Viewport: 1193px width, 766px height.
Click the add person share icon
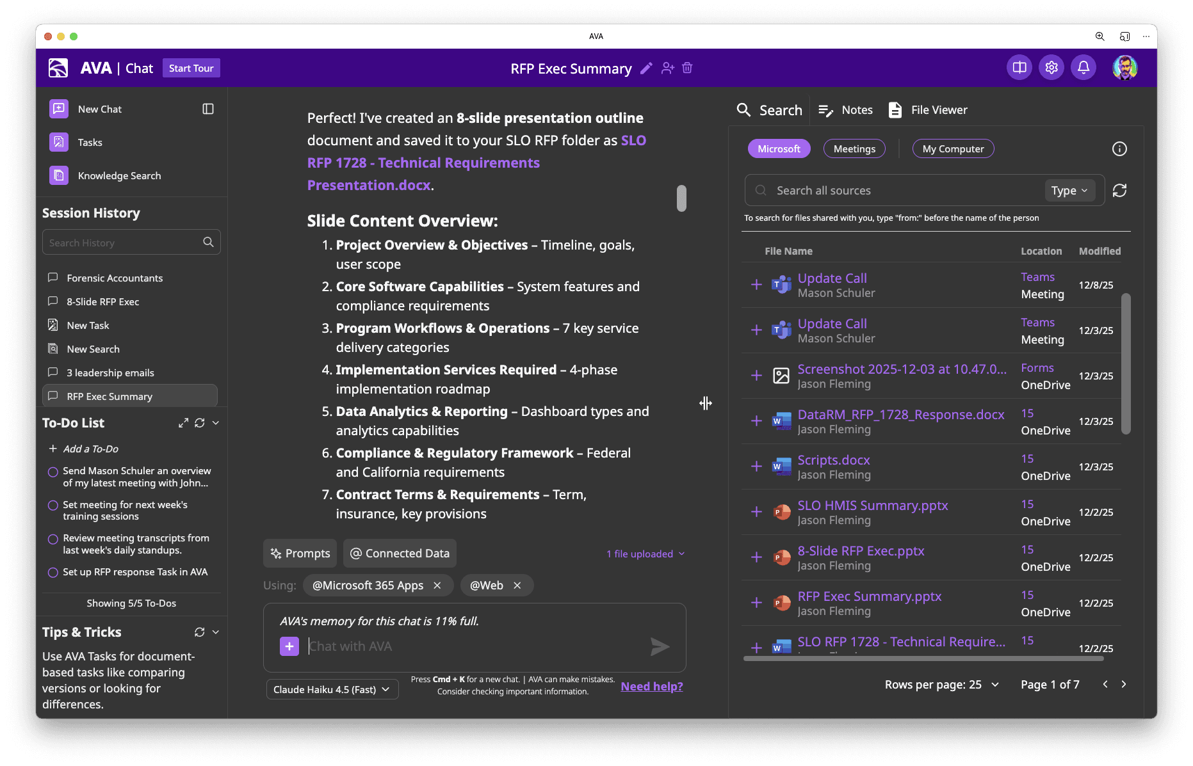pos(668,68)
